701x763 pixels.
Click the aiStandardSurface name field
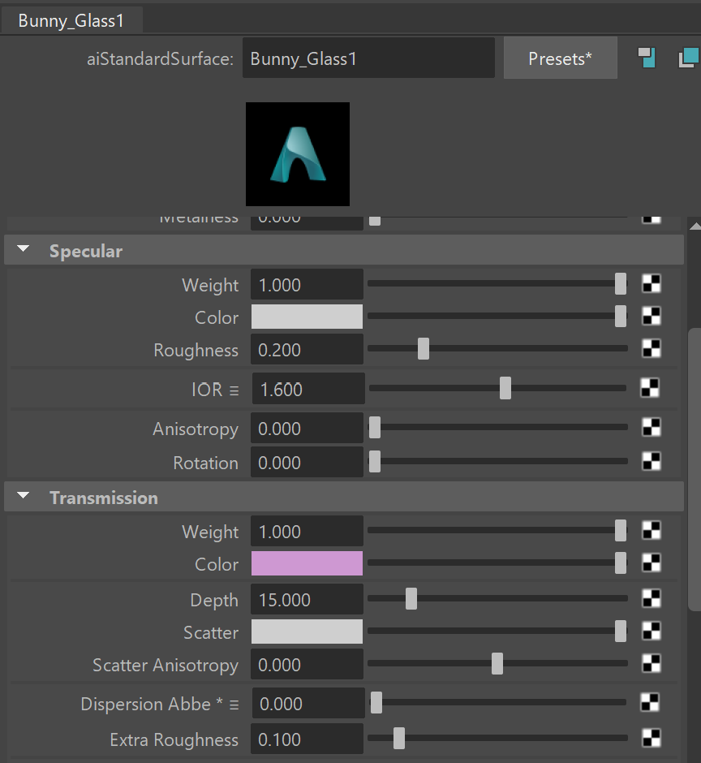tap(368, 58)
